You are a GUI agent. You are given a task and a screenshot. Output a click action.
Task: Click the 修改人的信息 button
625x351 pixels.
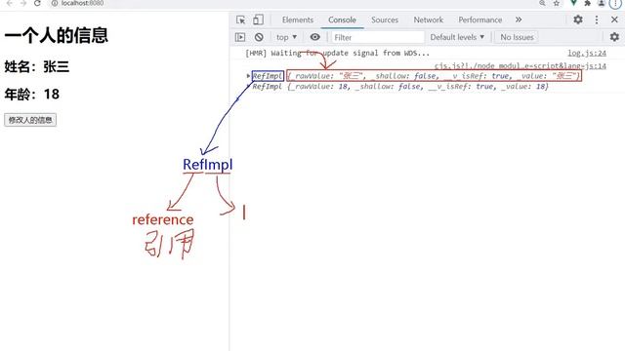tap(30, 120)
